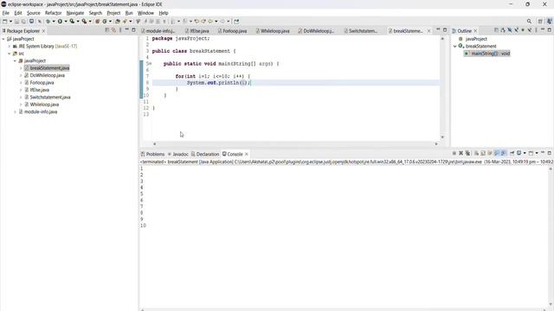Toggle Hide Fields in Outline toolbar
This screenshot has width=554, height=311.
510,30
